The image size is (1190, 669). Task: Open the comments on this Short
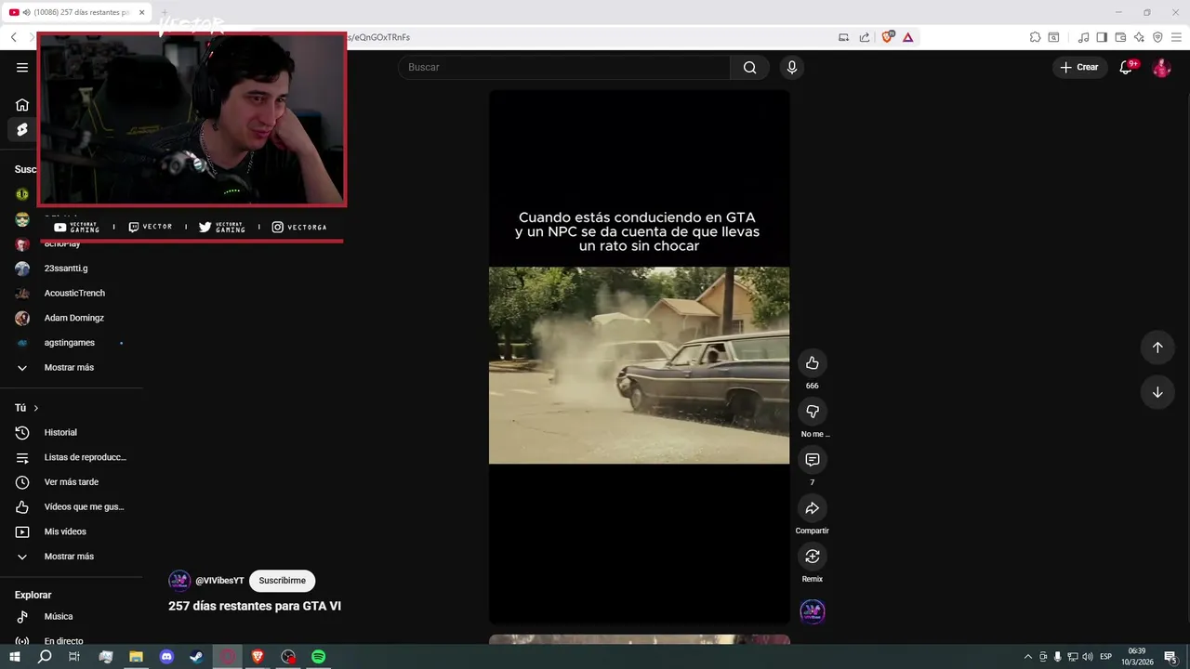click(x=813, y=459)
